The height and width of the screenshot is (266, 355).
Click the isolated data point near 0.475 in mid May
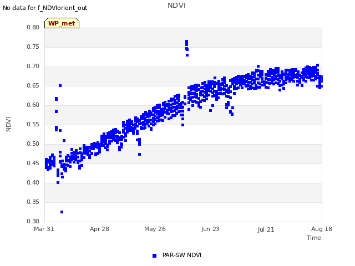tap(139, 154)
